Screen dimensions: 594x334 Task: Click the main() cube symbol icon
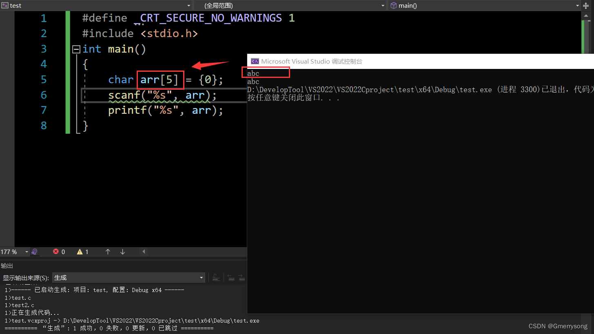tap(393, 5)
